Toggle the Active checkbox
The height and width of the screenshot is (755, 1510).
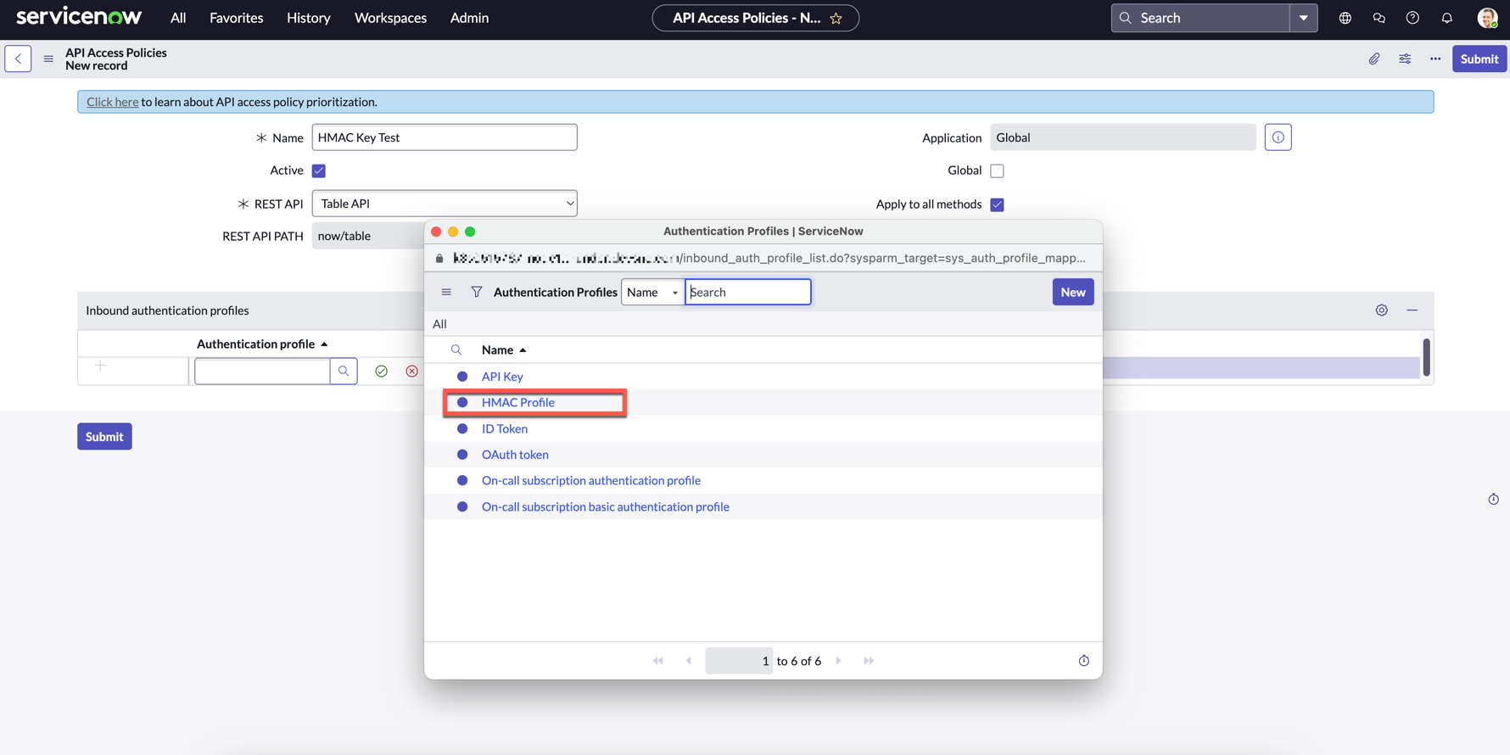coord(319,171)
